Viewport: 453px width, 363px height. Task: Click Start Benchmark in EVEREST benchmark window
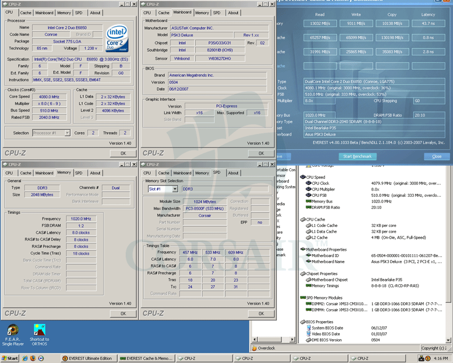(x=357, y=157)
